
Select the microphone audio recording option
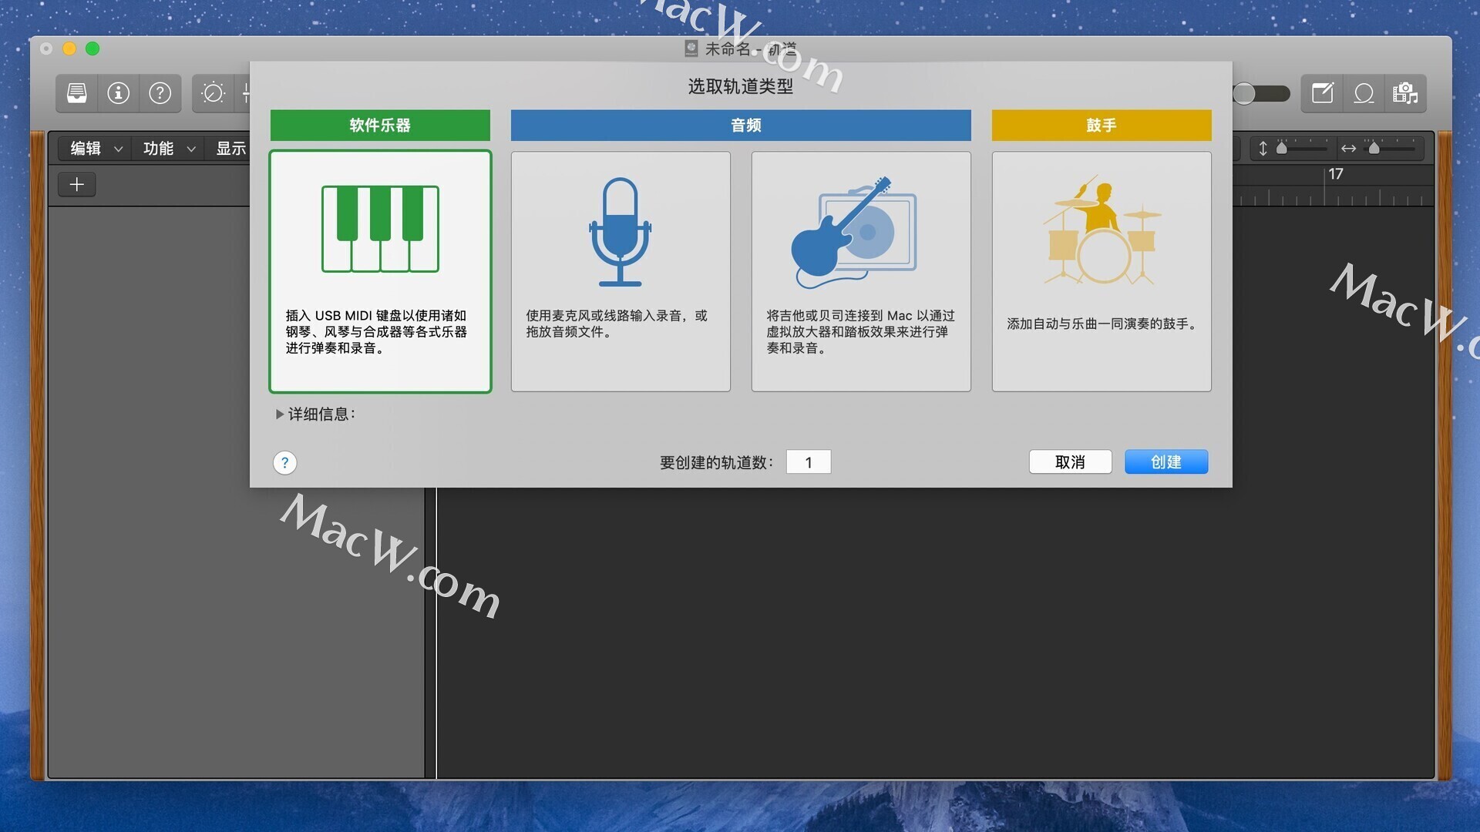click(621, 271)
